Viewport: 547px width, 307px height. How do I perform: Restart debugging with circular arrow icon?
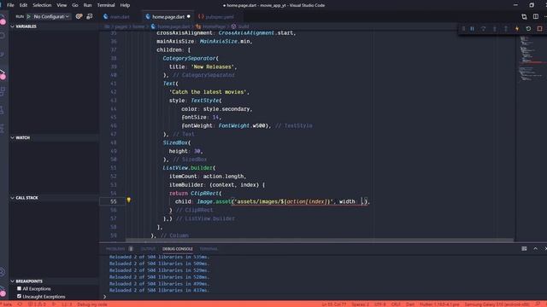click(x=528, y=29)
